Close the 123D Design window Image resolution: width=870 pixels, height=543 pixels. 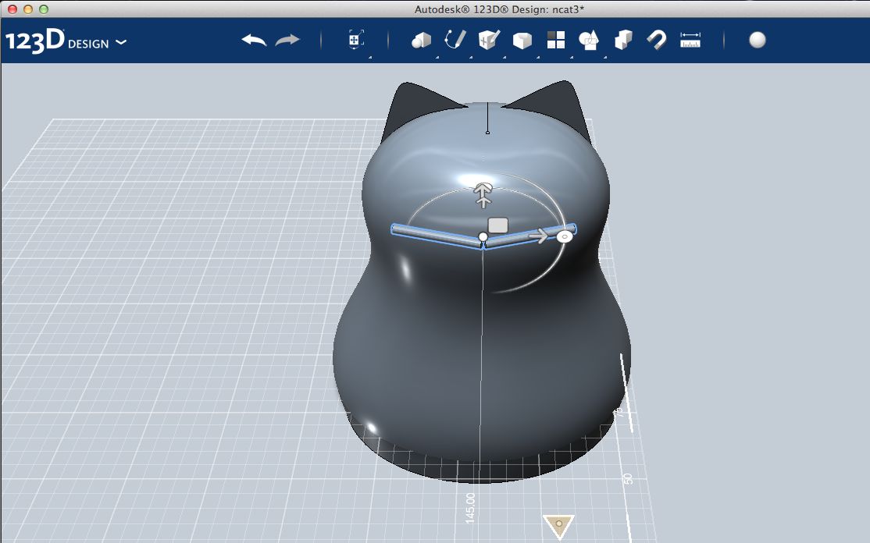point(12,9)
